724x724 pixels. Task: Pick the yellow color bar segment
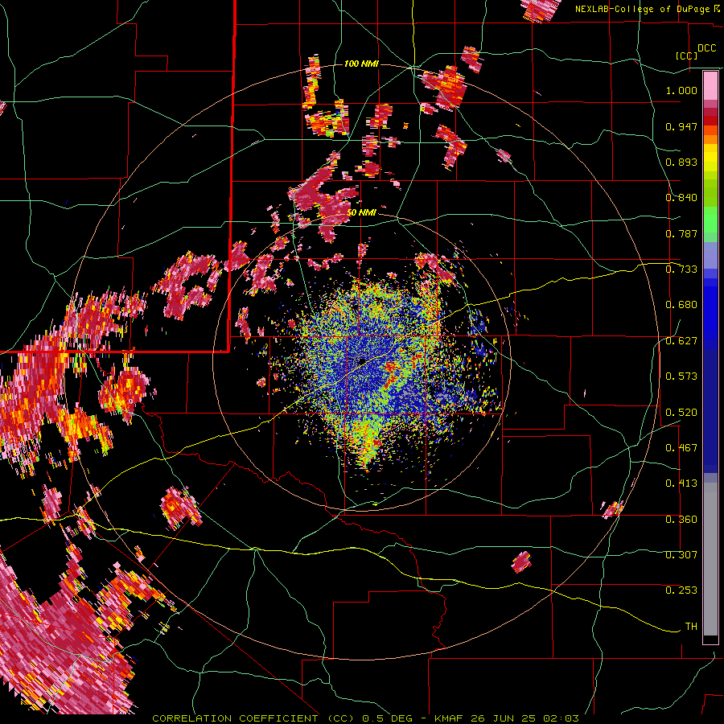pyautogui.click(x=710, y=158)
